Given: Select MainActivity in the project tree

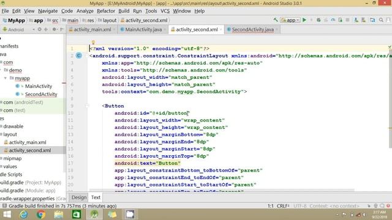Looking at the screenshot, I should pyautogui.click(x=39, y=86).
